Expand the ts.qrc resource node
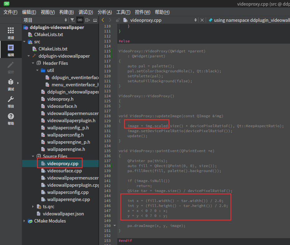This screenshot has width=290, height=245. 33,206
